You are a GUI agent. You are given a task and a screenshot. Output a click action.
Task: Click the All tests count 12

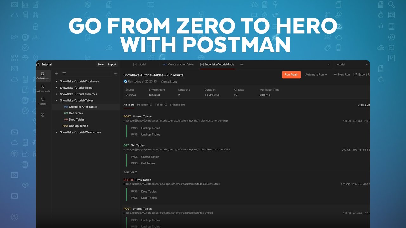click(x=236, y=95)
